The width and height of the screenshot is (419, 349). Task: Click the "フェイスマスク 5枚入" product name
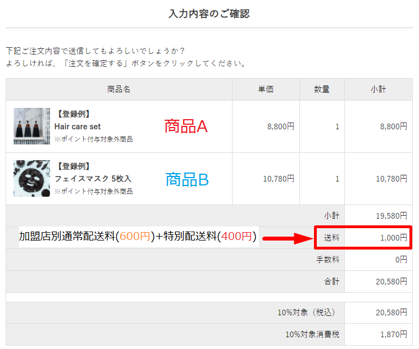93,179
